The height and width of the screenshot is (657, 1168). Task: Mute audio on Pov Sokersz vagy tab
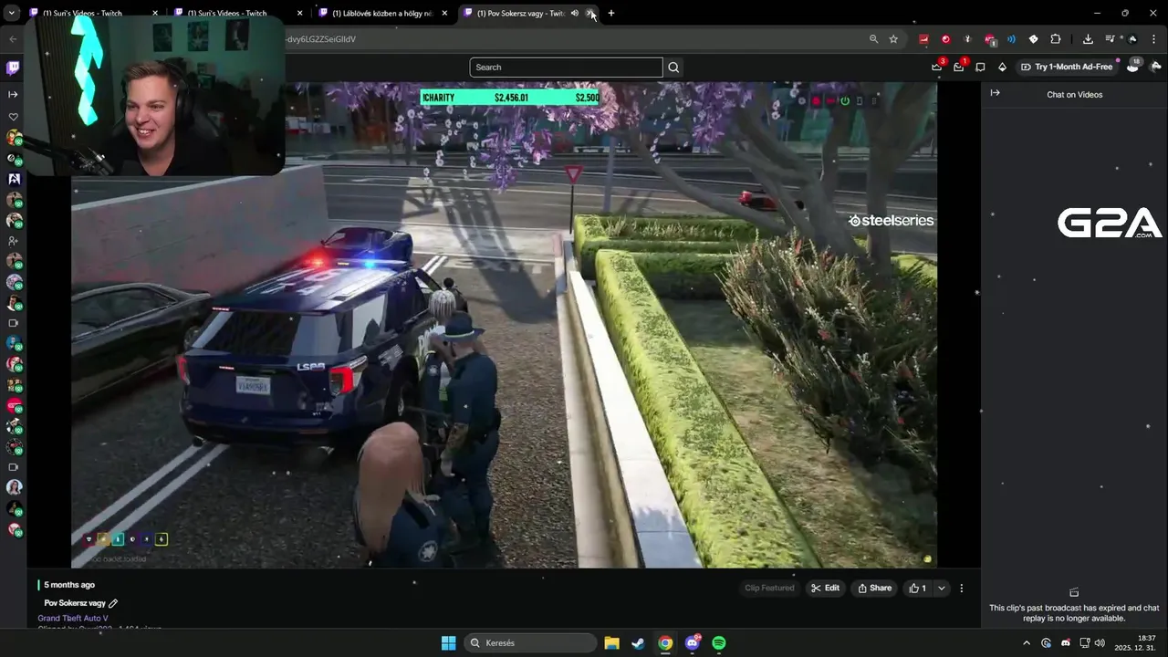click(x=575, y=13)
